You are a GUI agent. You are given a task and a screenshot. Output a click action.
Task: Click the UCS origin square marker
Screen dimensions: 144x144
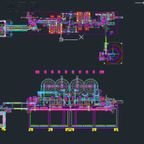point(61,40)
